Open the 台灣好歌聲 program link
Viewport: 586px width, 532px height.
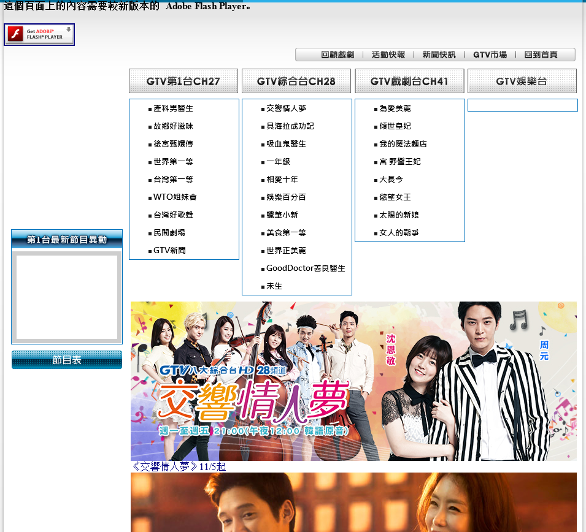[x=173, y=215]
